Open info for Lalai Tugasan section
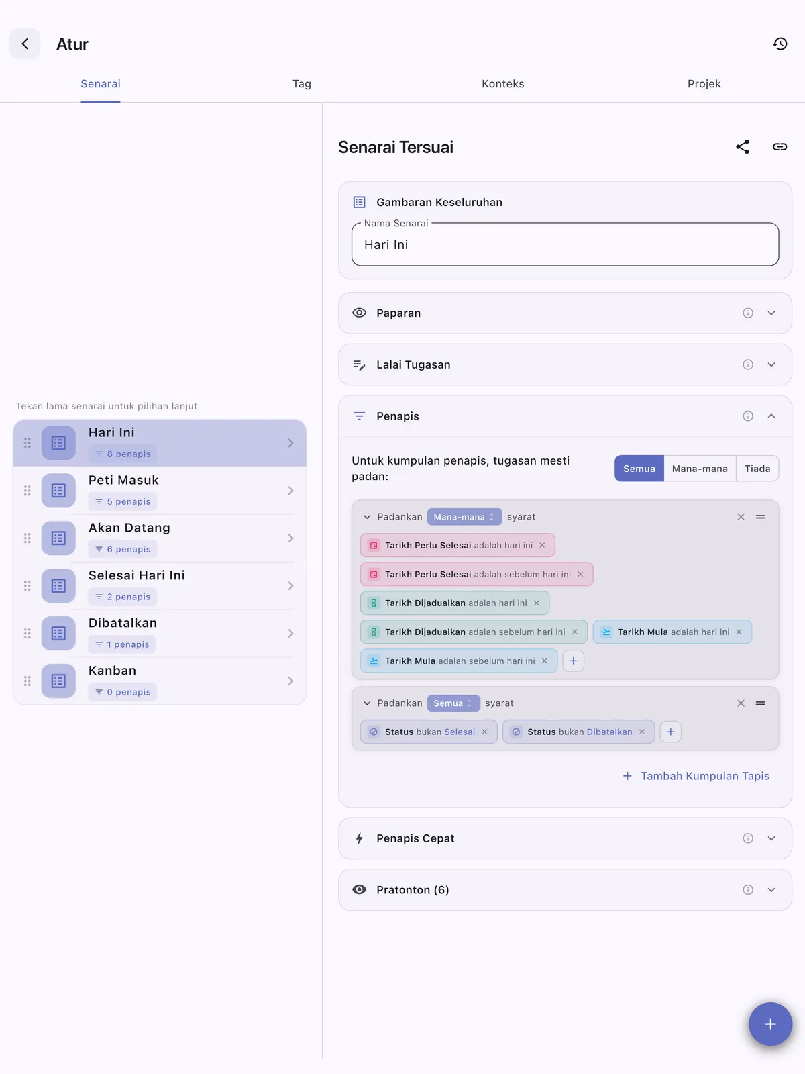Screen dimensions: 805x1074 click(x=748, y=364)
